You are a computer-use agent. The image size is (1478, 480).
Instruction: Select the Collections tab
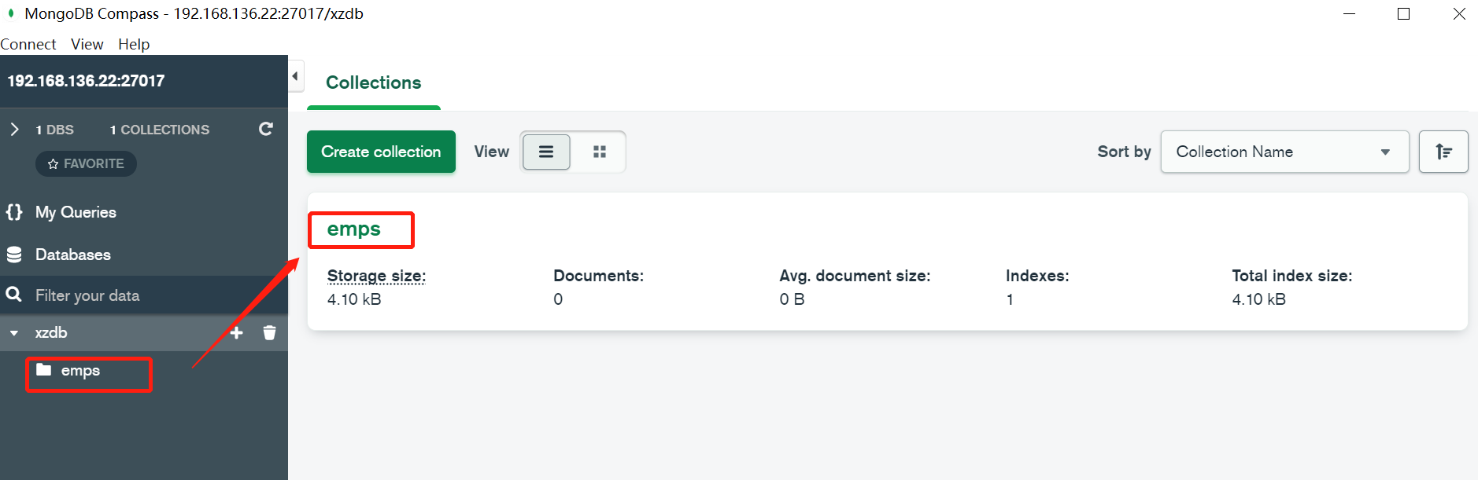pyautogui.click(x=374, y=82)
